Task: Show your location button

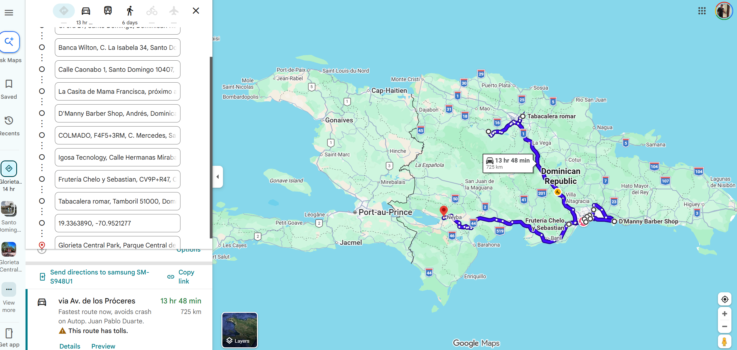Action: [725, 299]
